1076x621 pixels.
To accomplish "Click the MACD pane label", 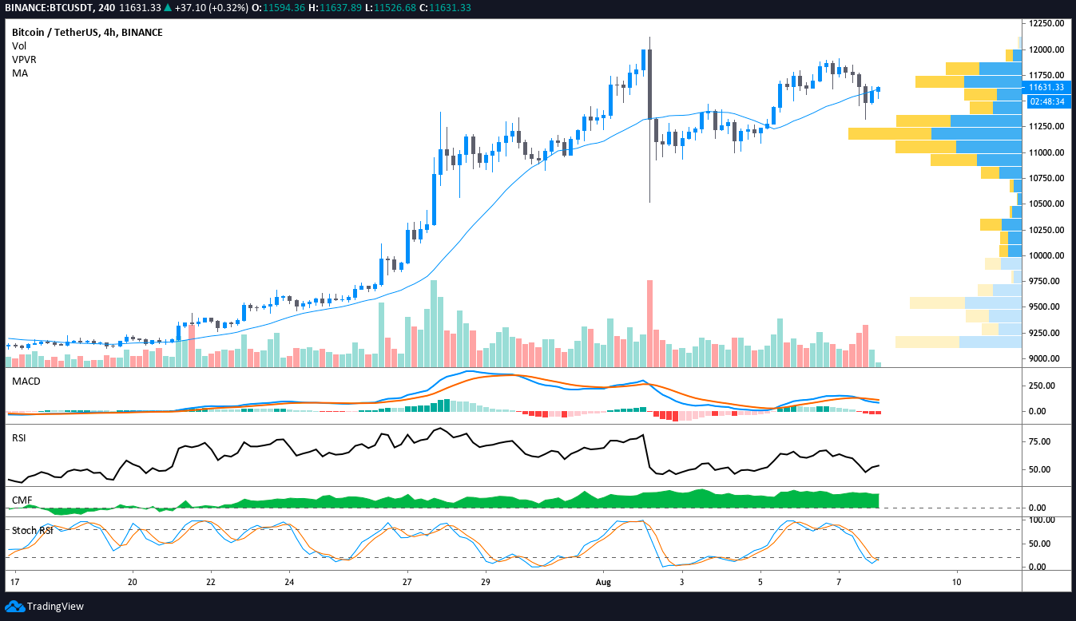I will pyautogui.click(x=26, y=382).
